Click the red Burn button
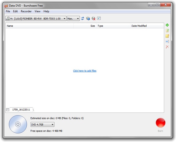 pyautogui.click(x=161, y=123)
